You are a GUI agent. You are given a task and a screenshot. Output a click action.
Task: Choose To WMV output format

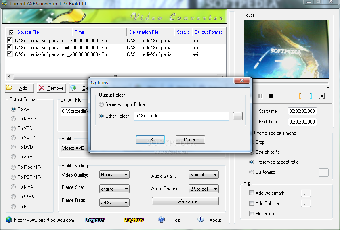click(13, 197)
